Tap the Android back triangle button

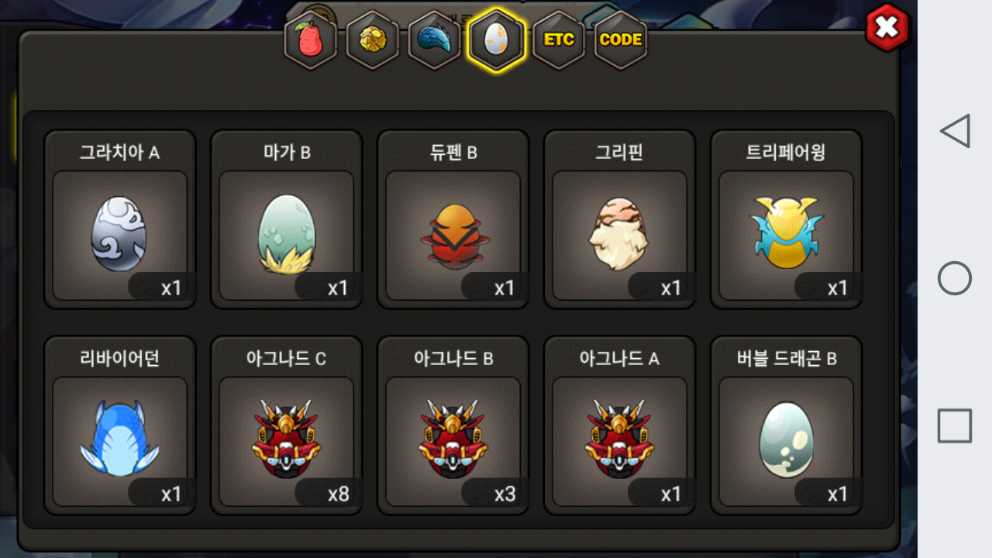point(955,131)
